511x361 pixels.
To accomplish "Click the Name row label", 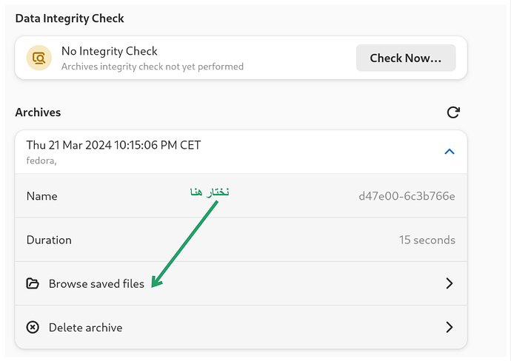I will [41, 196].
